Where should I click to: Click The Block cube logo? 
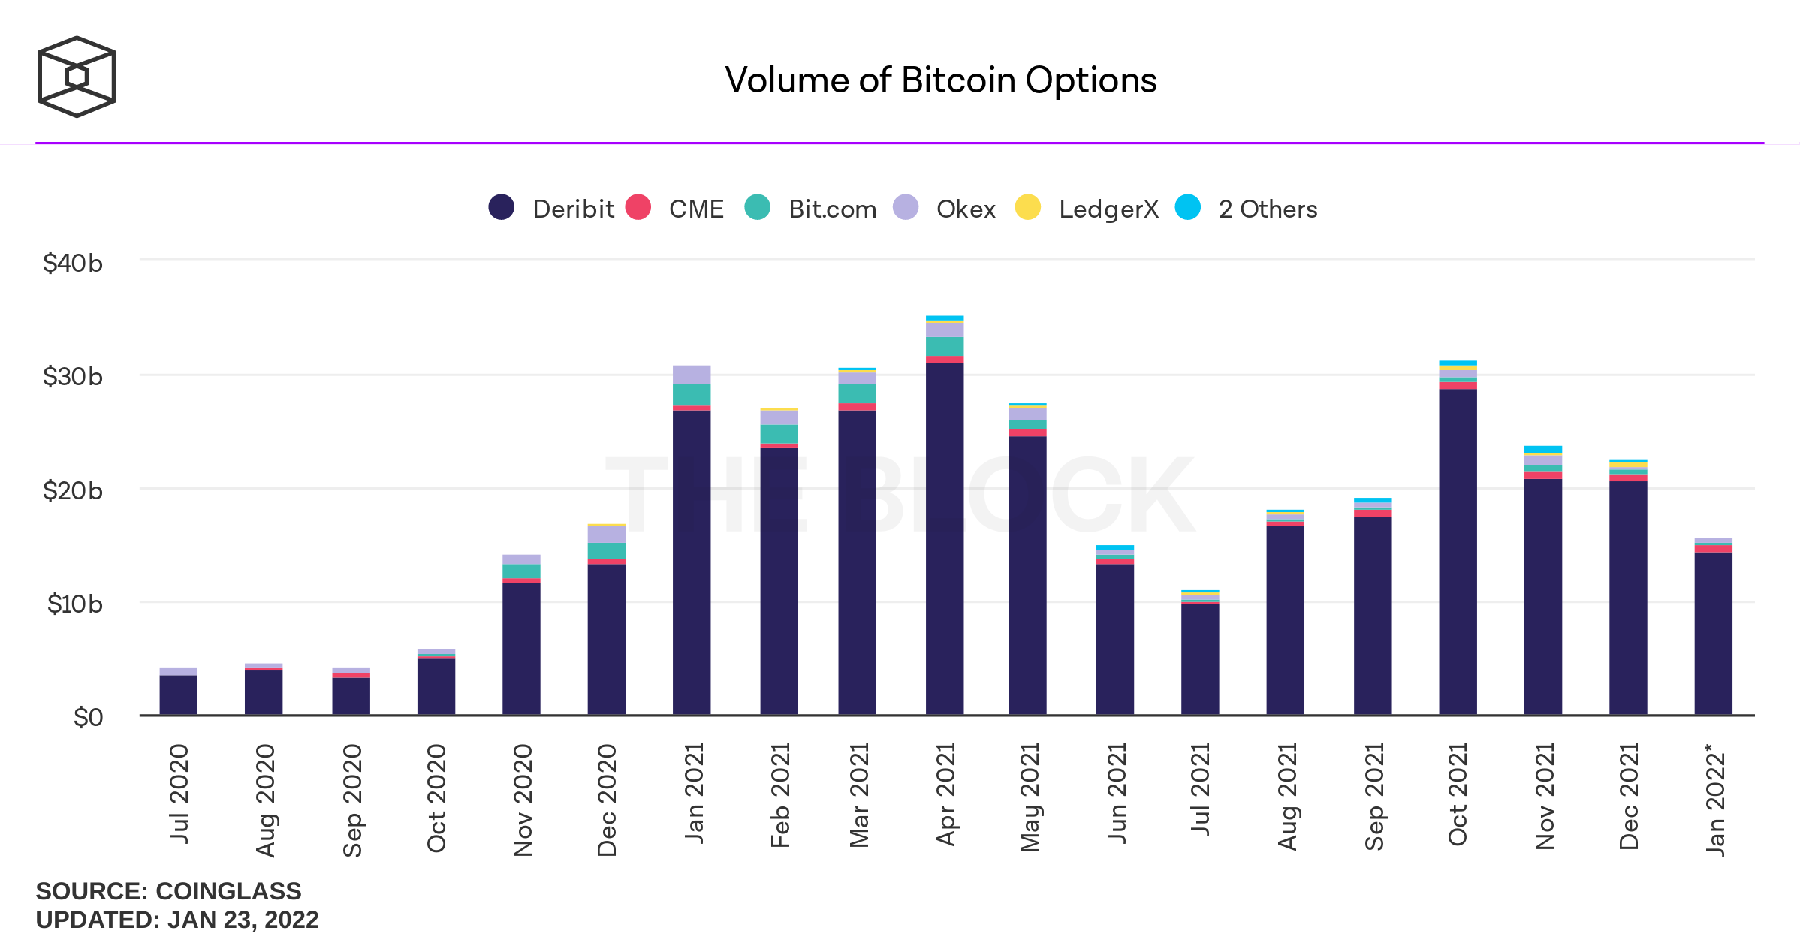77,77
